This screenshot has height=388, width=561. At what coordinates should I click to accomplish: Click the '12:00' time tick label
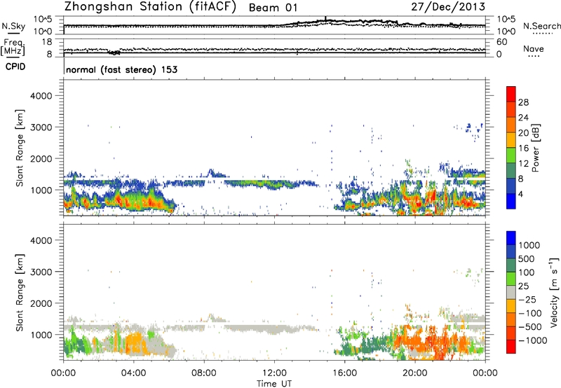click(274, 373)
